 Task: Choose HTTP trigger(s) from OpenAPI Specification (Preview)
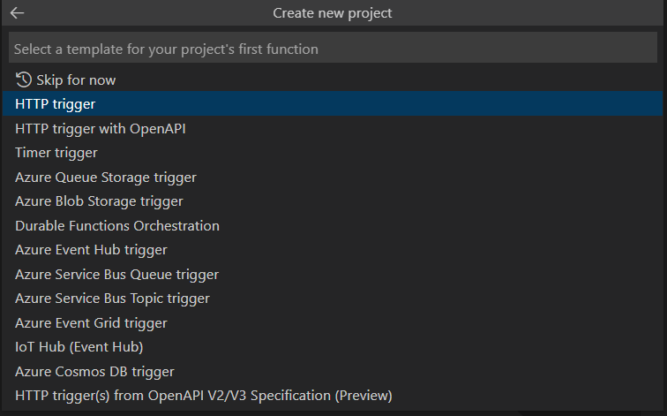pyautogui.click(x=333, y=395)
